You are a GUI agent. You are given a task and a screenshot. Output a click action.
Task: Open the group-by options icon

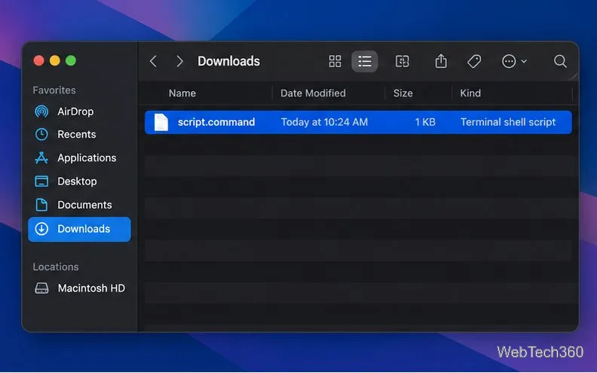click(x=403, y=61)
